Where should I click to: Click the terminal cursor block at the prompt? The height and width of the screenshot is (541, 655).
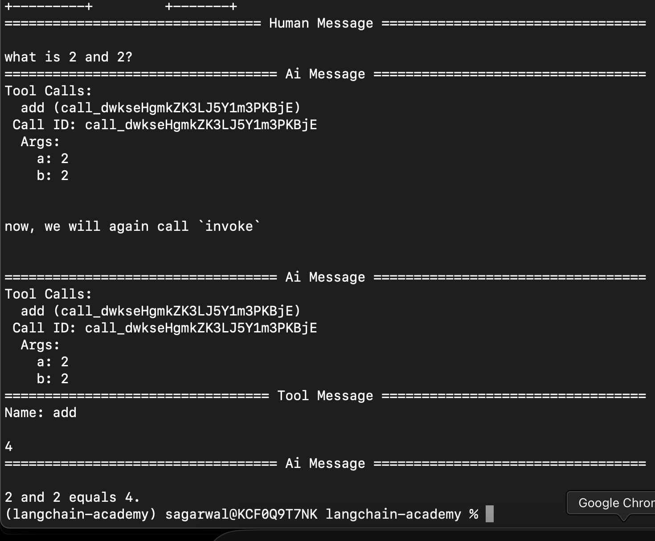coord(489,514)
